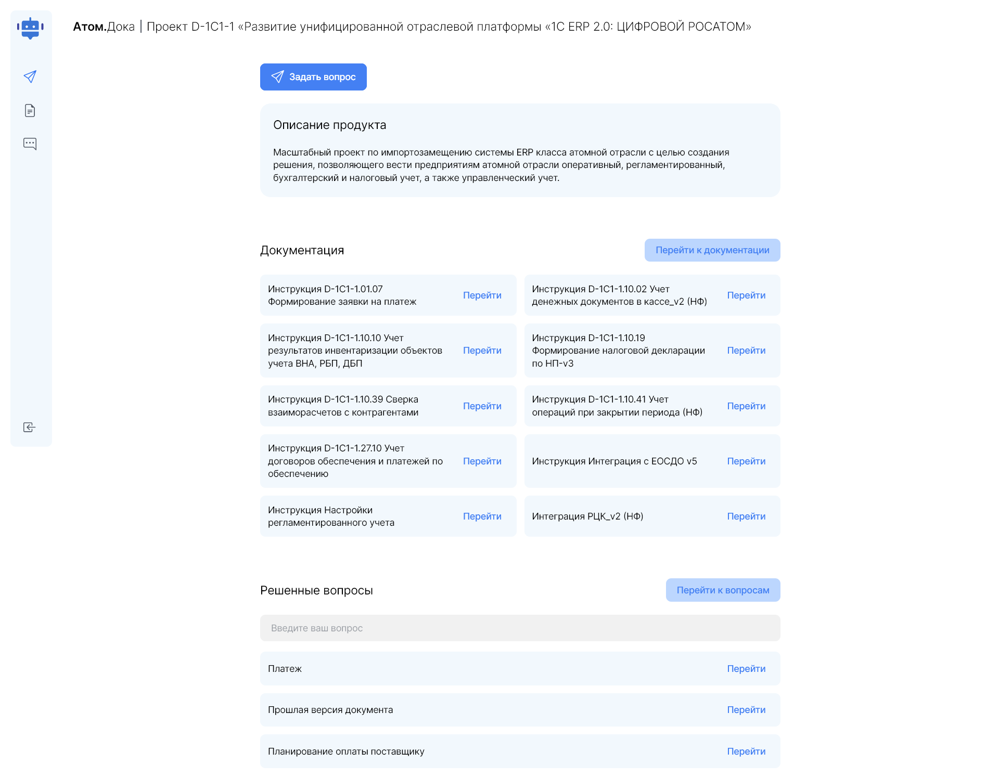The image size is (999, 778).
Task: Go to "Интеграция с ЕОСДО v5" instruction
Action: click(x=746, y=461)
